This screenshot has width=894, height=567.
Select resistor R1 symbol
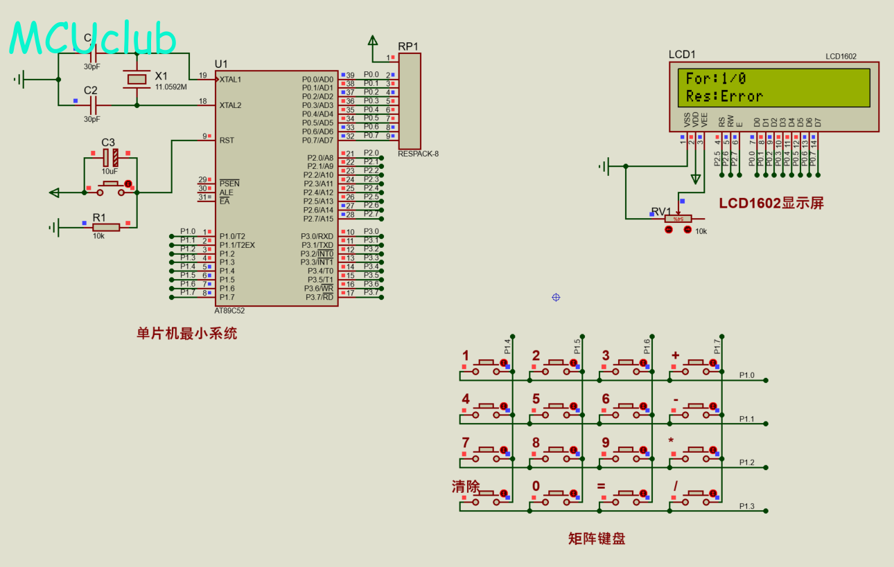click(105, 226)
